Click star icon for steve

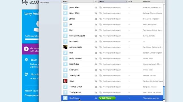(96, 81)
